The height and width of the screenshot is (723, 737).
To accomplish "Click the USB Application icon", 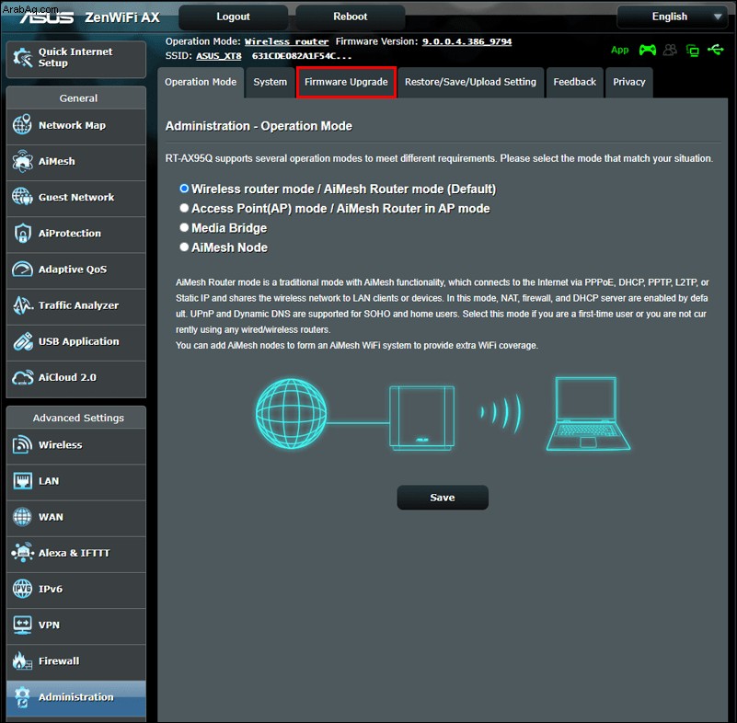I will click(x=22, y=341).
